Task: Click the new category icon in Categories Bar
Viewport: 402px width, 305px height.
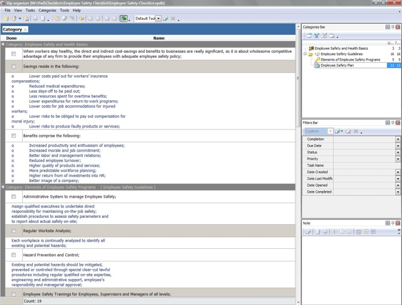Action: [x=309, y=36]
